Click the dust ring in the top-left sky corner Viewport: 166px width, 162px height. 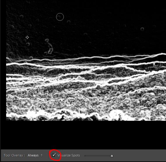tap(22, 16)
